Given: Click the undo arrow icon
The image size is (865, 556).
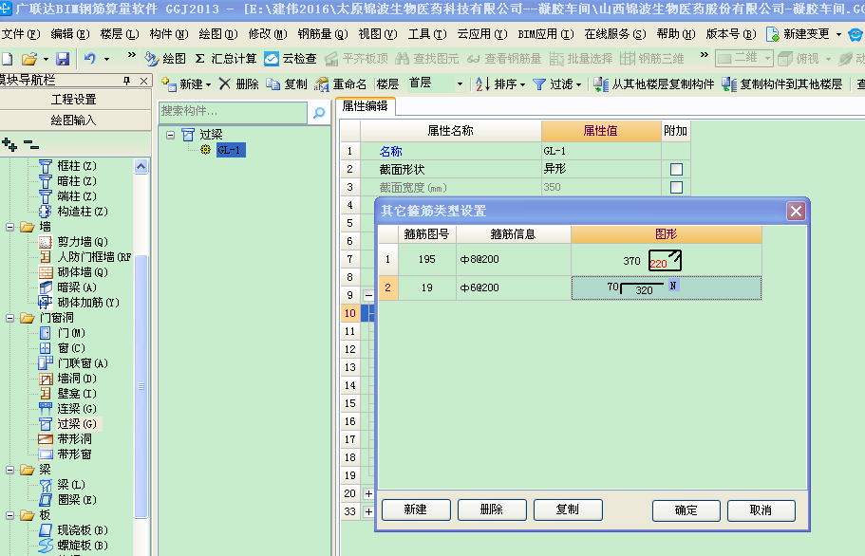Looking at the screenshot, I should pos(89,58).
